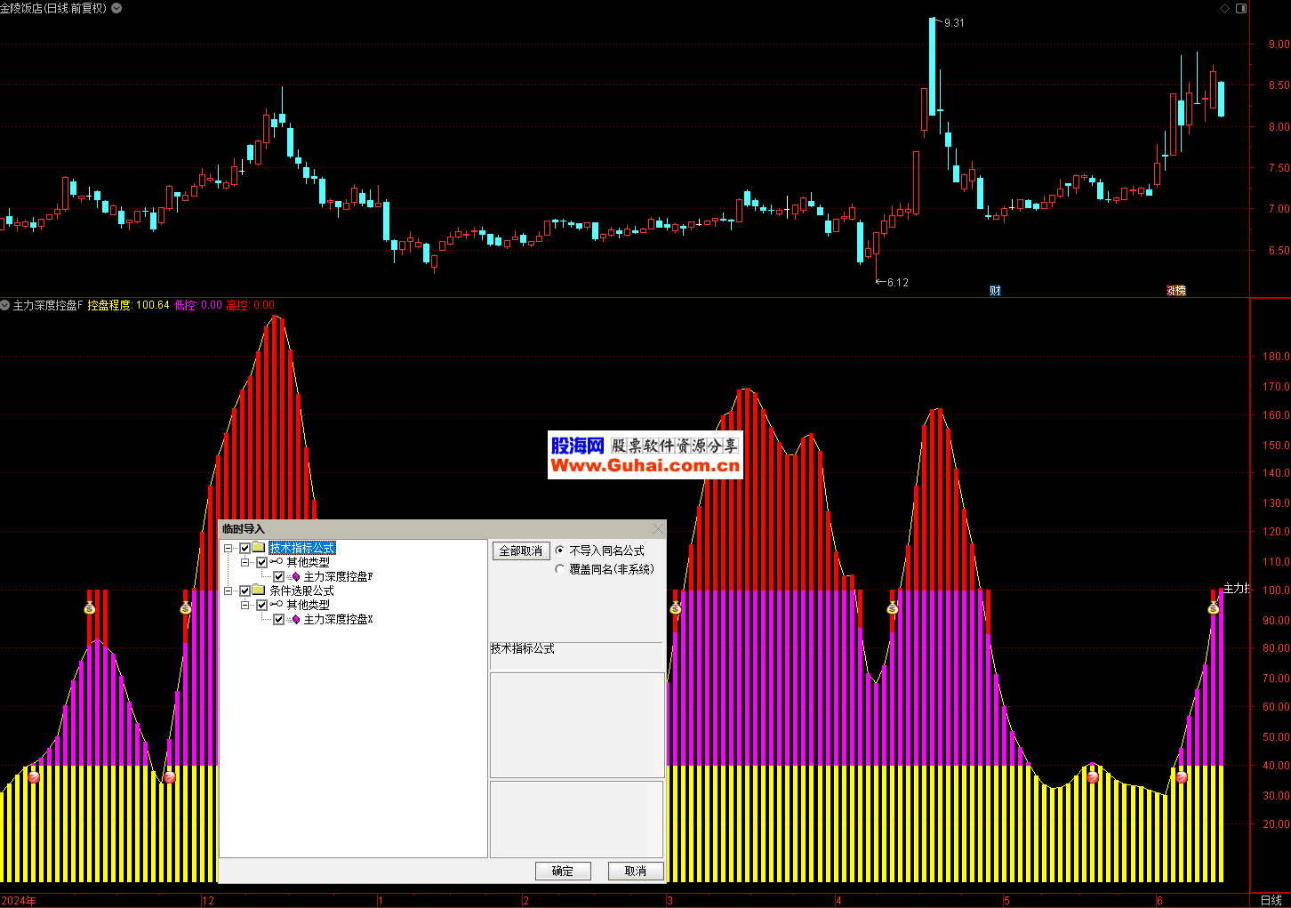Click the 龙榜 marker on the K-line chart
This screenshot has width=1291, height=908.
(1176, 290)
